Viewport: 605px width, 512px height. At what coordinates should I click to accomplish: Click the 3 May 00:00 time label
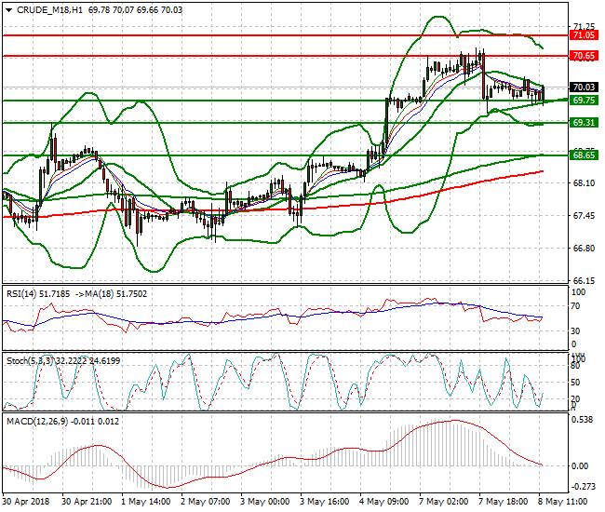264,502
